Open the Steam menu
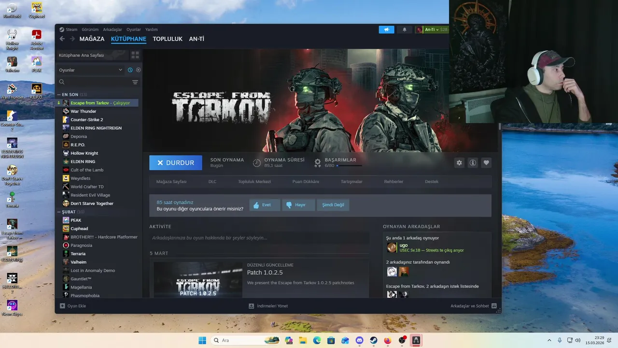Viewport: 618px width, 348px height. tap(71, 29)
